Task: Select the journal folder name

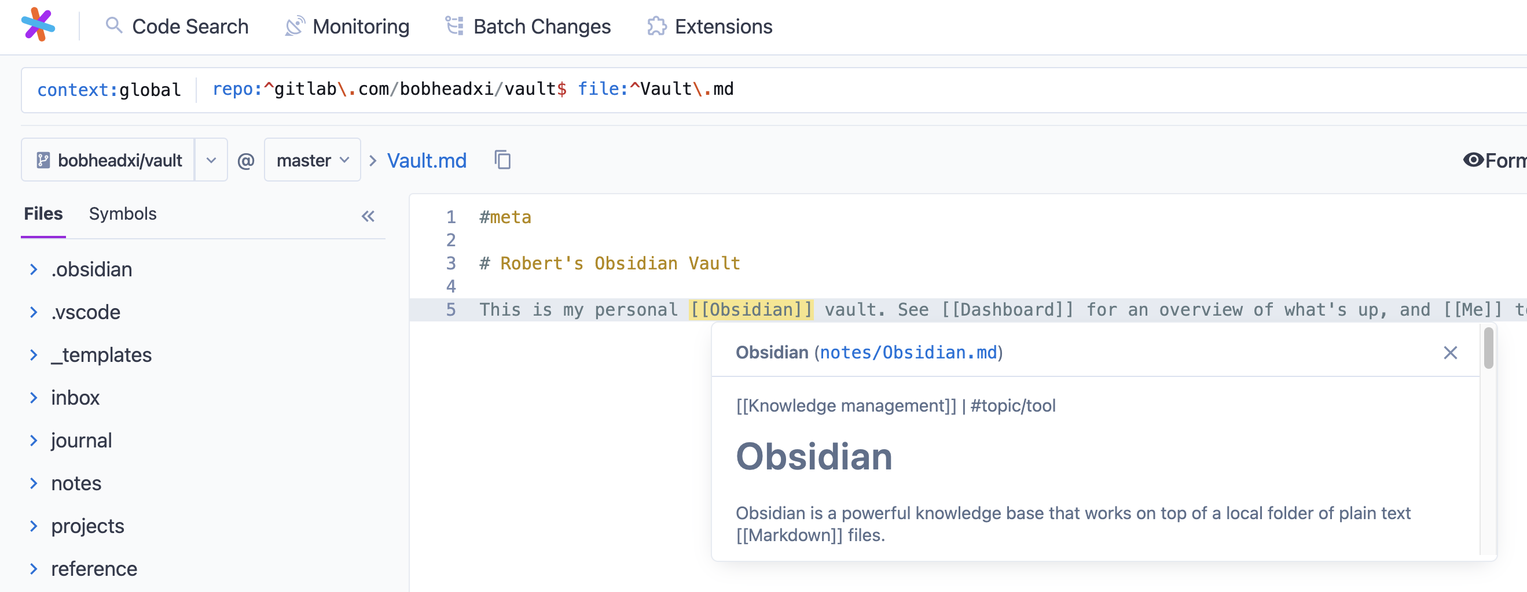Action: [x=82, y=441]
